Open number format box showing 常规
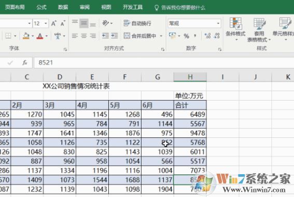Screen dimensions: 294x197 click(194, 23)
